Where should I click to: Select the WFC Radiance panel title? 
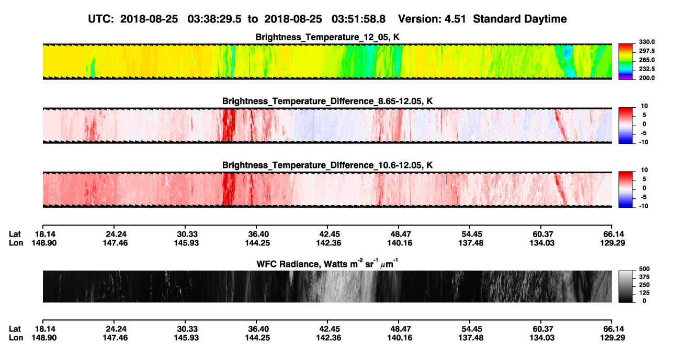point(327,263)
